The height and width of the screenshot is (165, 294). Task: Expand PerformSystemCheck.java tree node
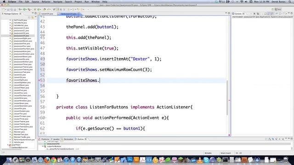(10, 140)
